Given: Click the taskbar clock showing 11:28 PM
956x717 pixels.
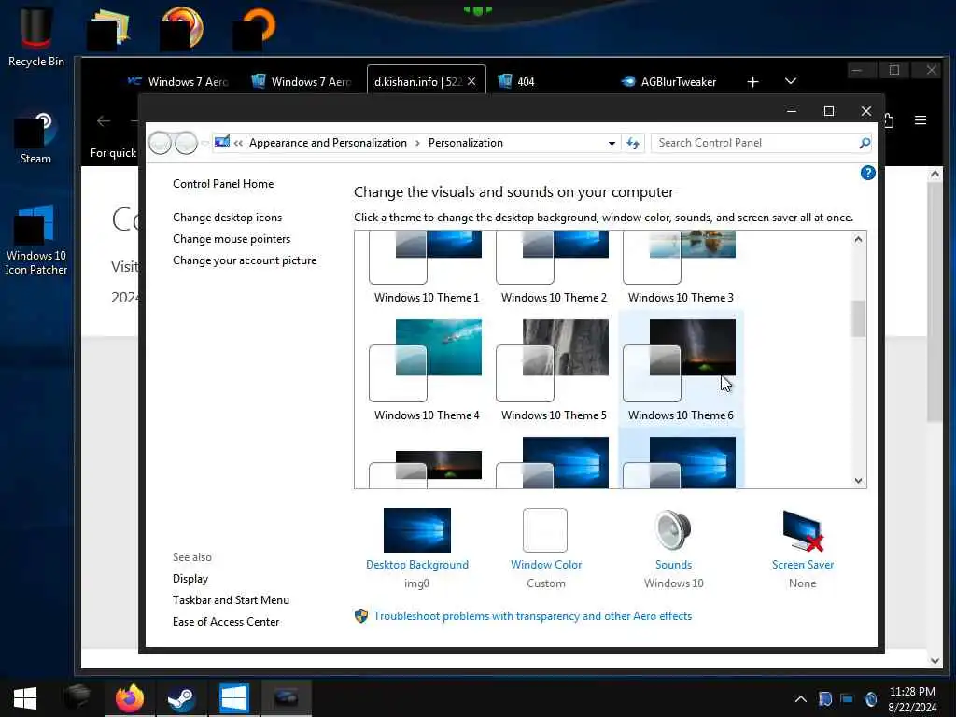Looking at the screenshot, I should (912, 699).
